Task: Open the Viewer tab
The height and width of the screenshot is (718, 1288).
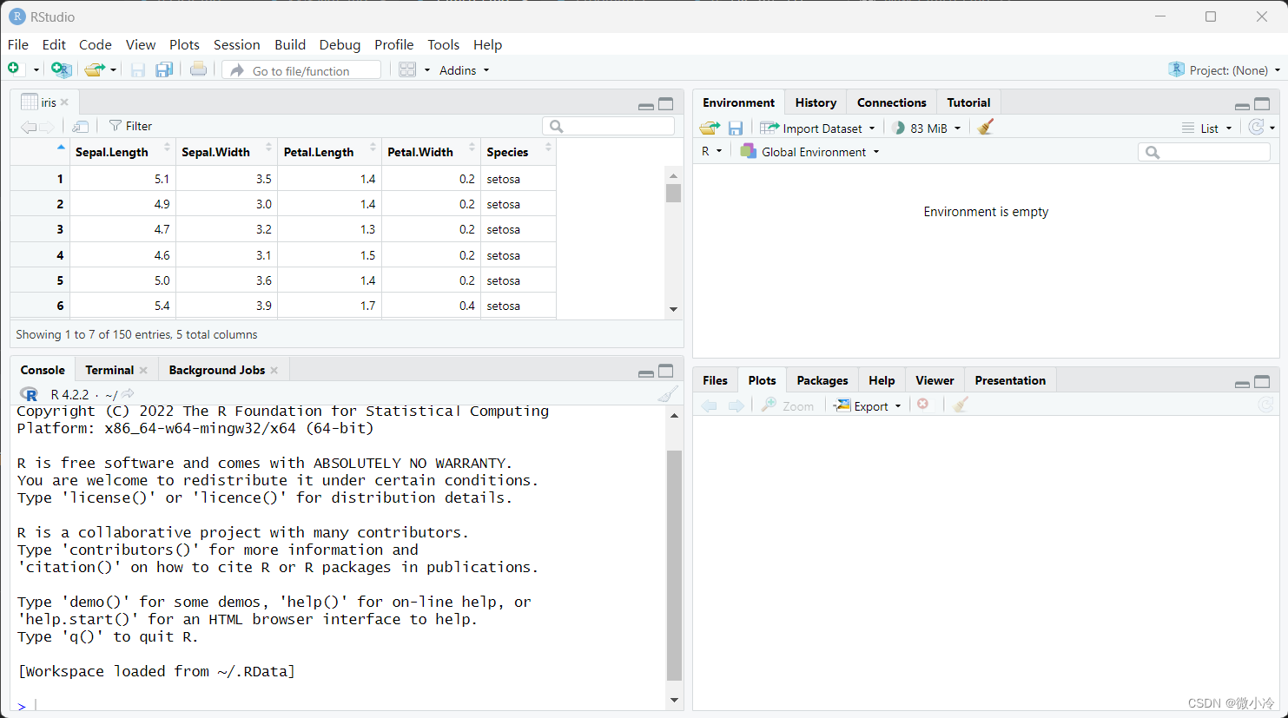Action: 935,380
